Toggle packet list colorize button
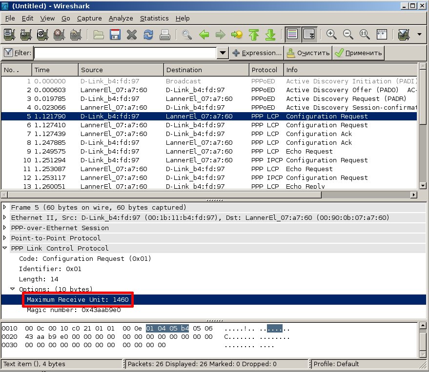The height and width of the screenshot is (372, 429). click(x=292, y=35)
